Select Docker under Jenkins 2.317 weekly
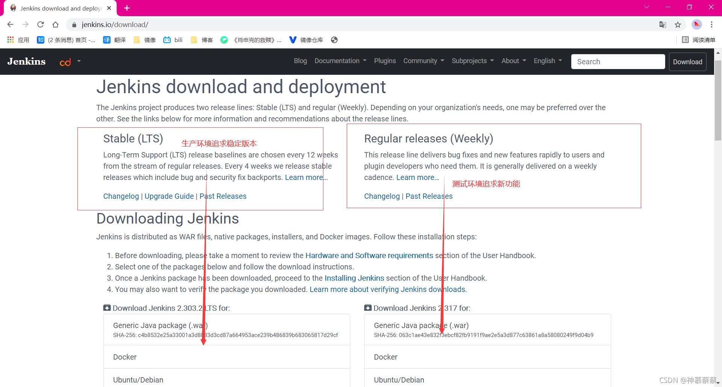Viewport: 722px width, 387px height. coord(487,357)
